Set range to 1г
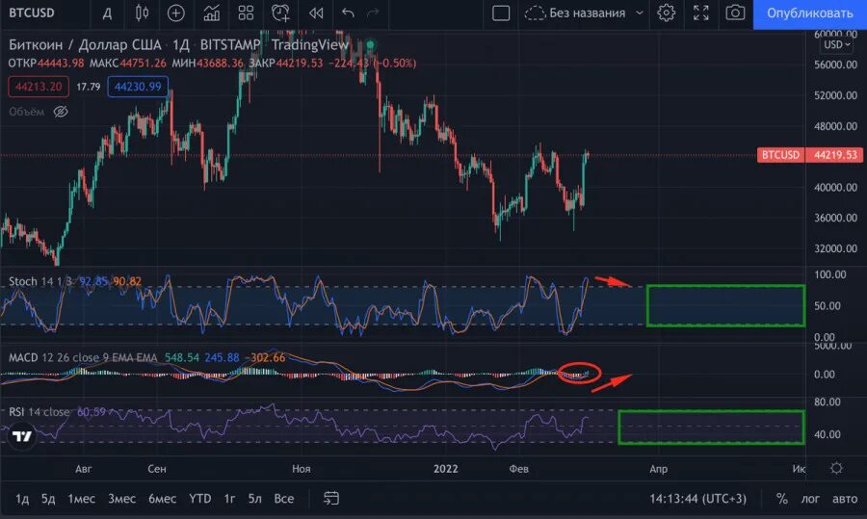Image resolution: width=867 pixels, height=519 pixels. [x=229, y=499]
